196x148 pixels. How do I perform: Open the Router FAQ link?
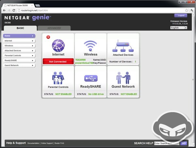(59, 143)
